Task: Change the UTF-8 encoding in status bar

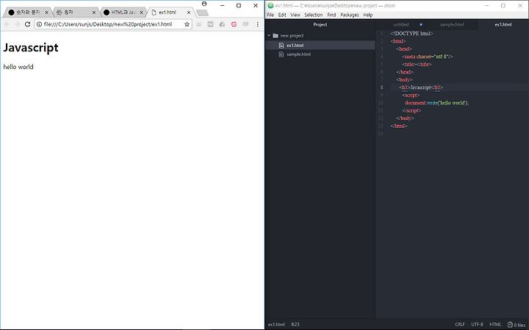Action: coord(477,325)
